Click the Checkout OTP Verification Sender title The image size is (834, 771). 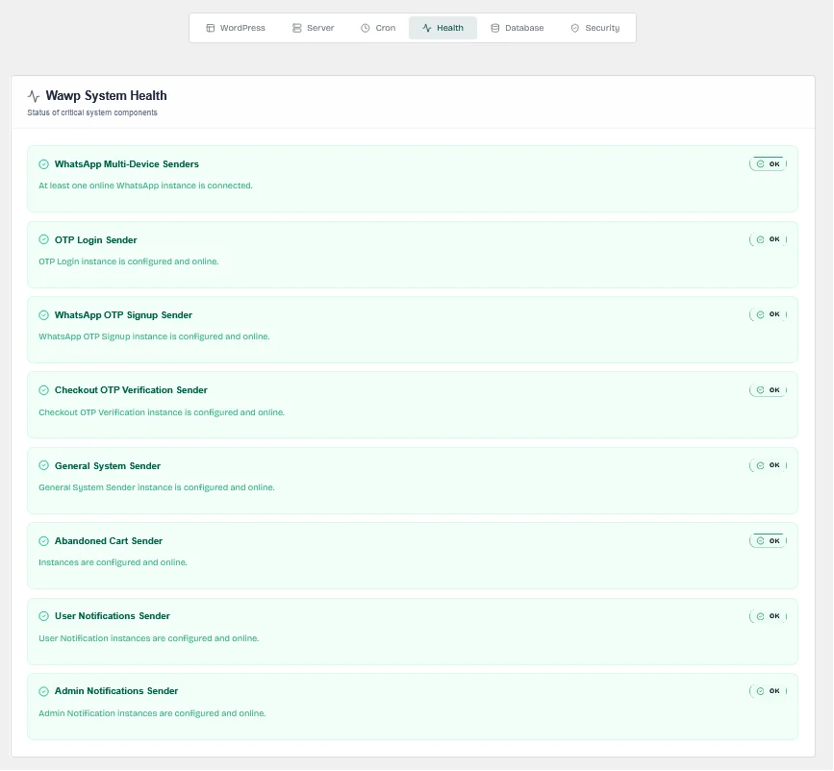pyautogui.click(x=131, y=390)
